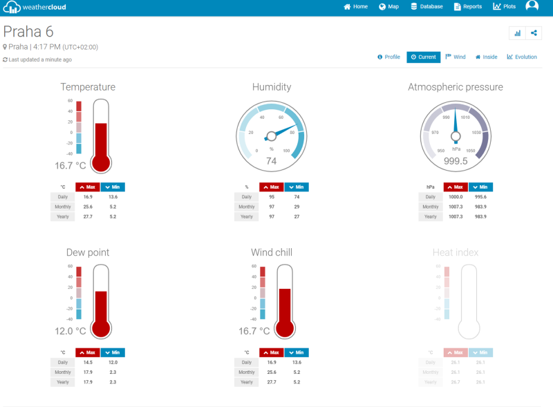This screenshot has height=407, width=553.
Task: Open the Map navigation item
Action: point(388,7)
